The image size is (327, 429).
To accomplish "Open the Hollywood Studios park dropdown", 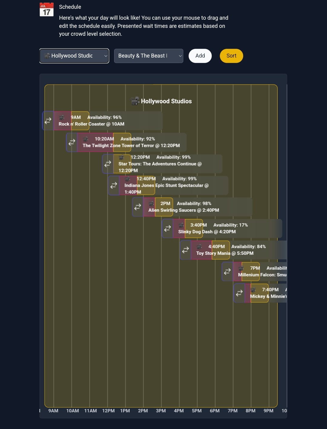I will click(x=74, y=56).
